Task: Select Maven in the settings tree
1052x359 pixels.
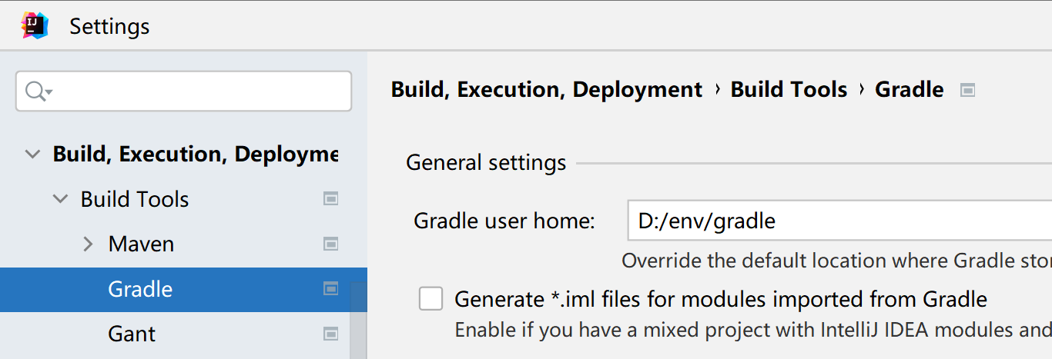Action: [183, 244]
